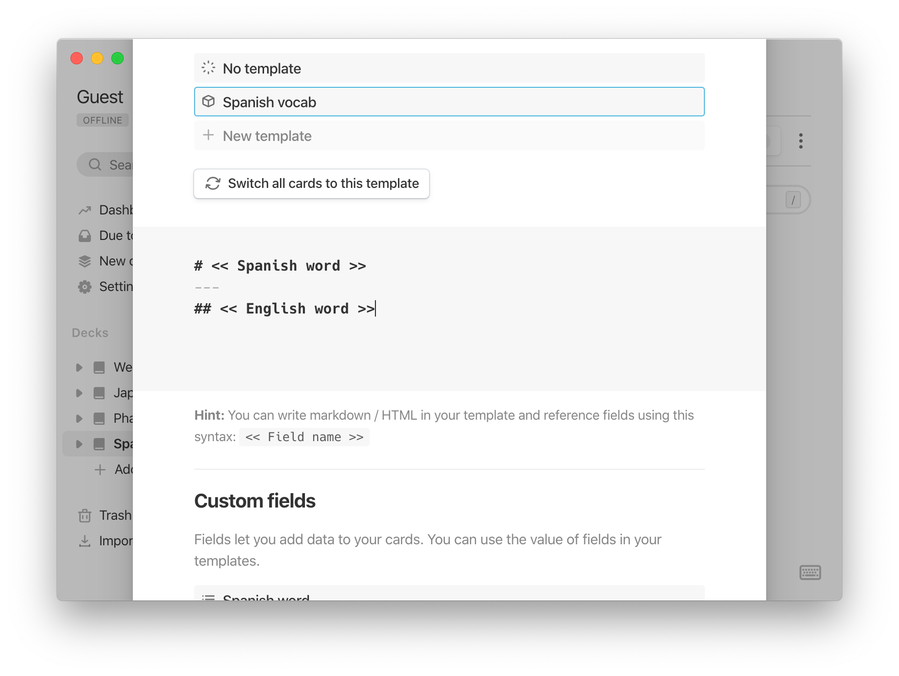Open Due today in the sidebar
Viewport: 899px width, 676px height.
click(105, 235)
